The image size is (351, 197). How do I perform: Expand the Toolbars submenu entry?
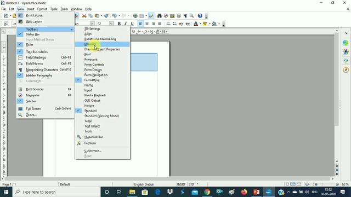pos(45,29)
